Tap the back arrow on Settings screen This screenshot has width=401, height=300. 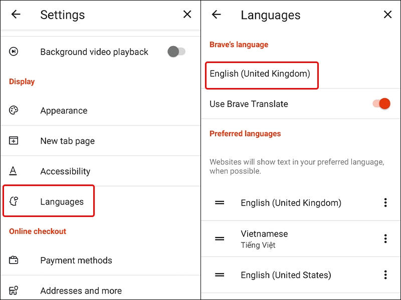16,15
